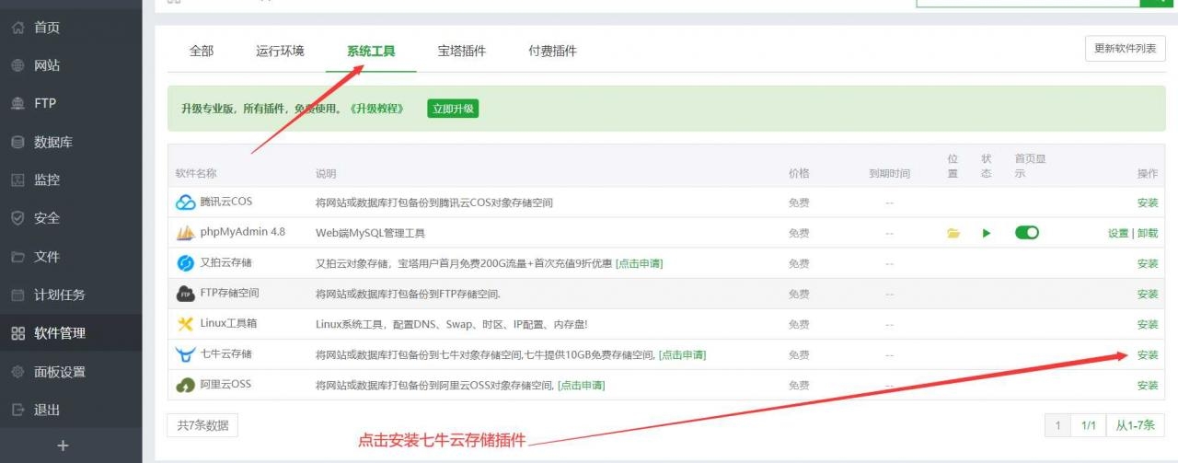Click the 七牛云存储 icon
The height and width of the screenshot is (463, 1178).
click(186, 354)
